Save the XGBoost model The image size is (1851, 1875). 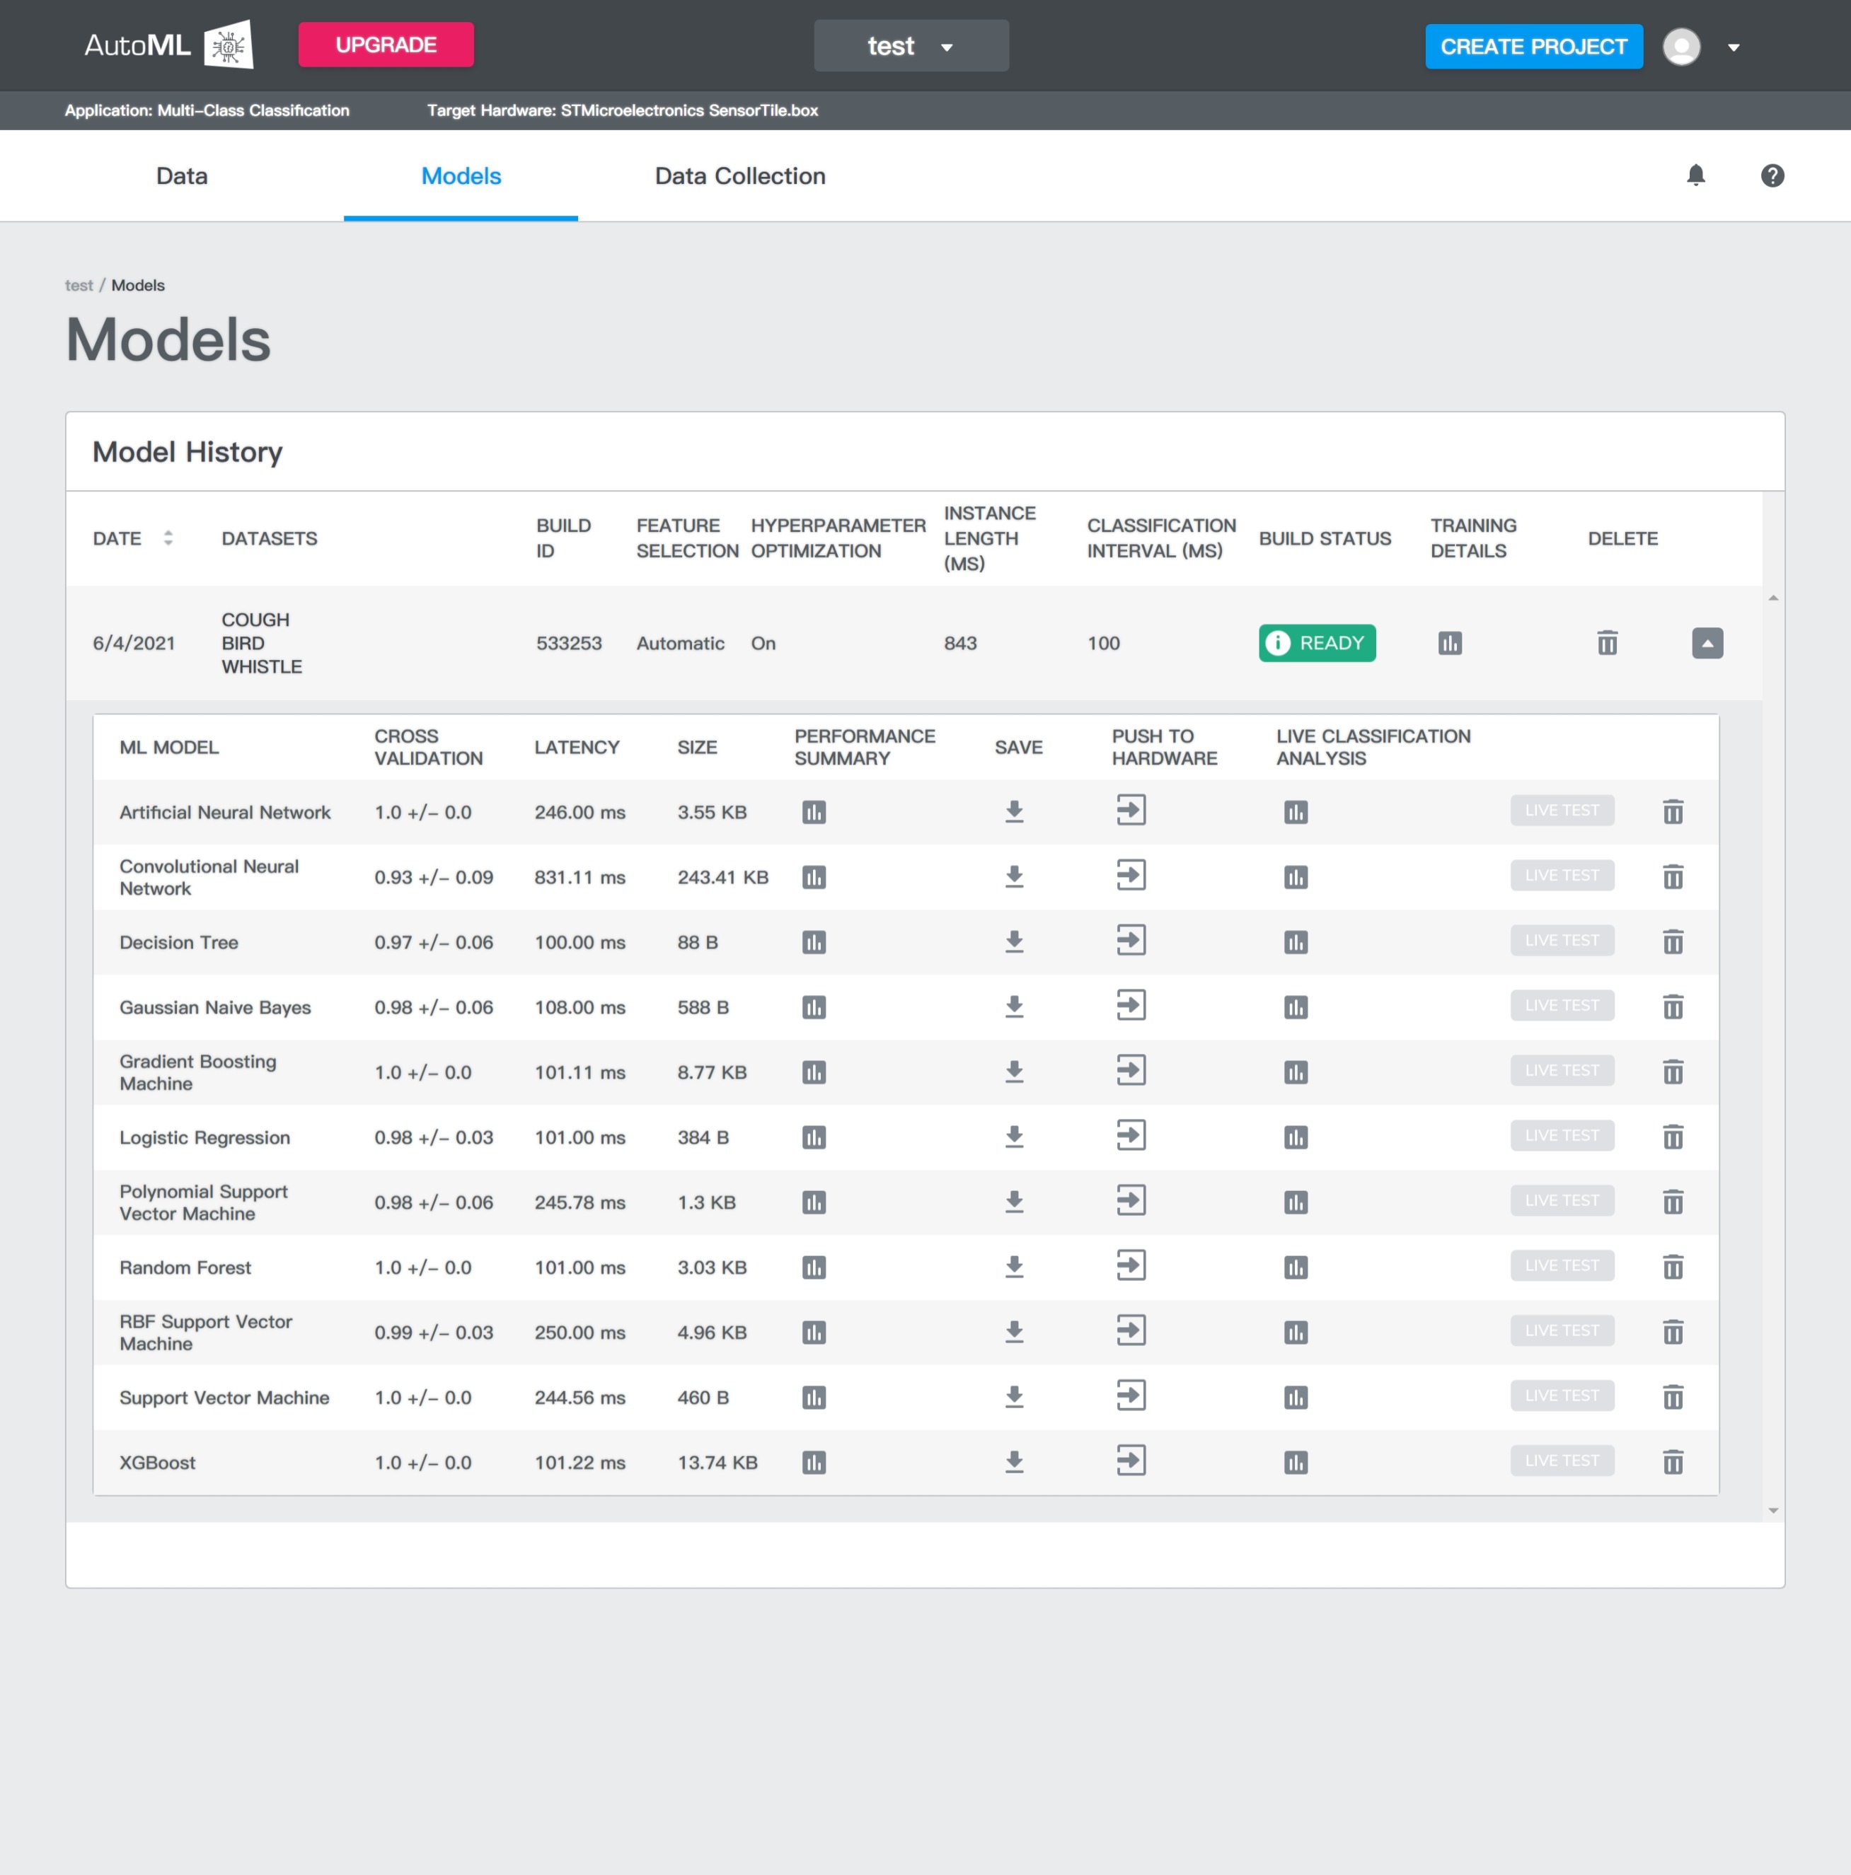1014,1463
